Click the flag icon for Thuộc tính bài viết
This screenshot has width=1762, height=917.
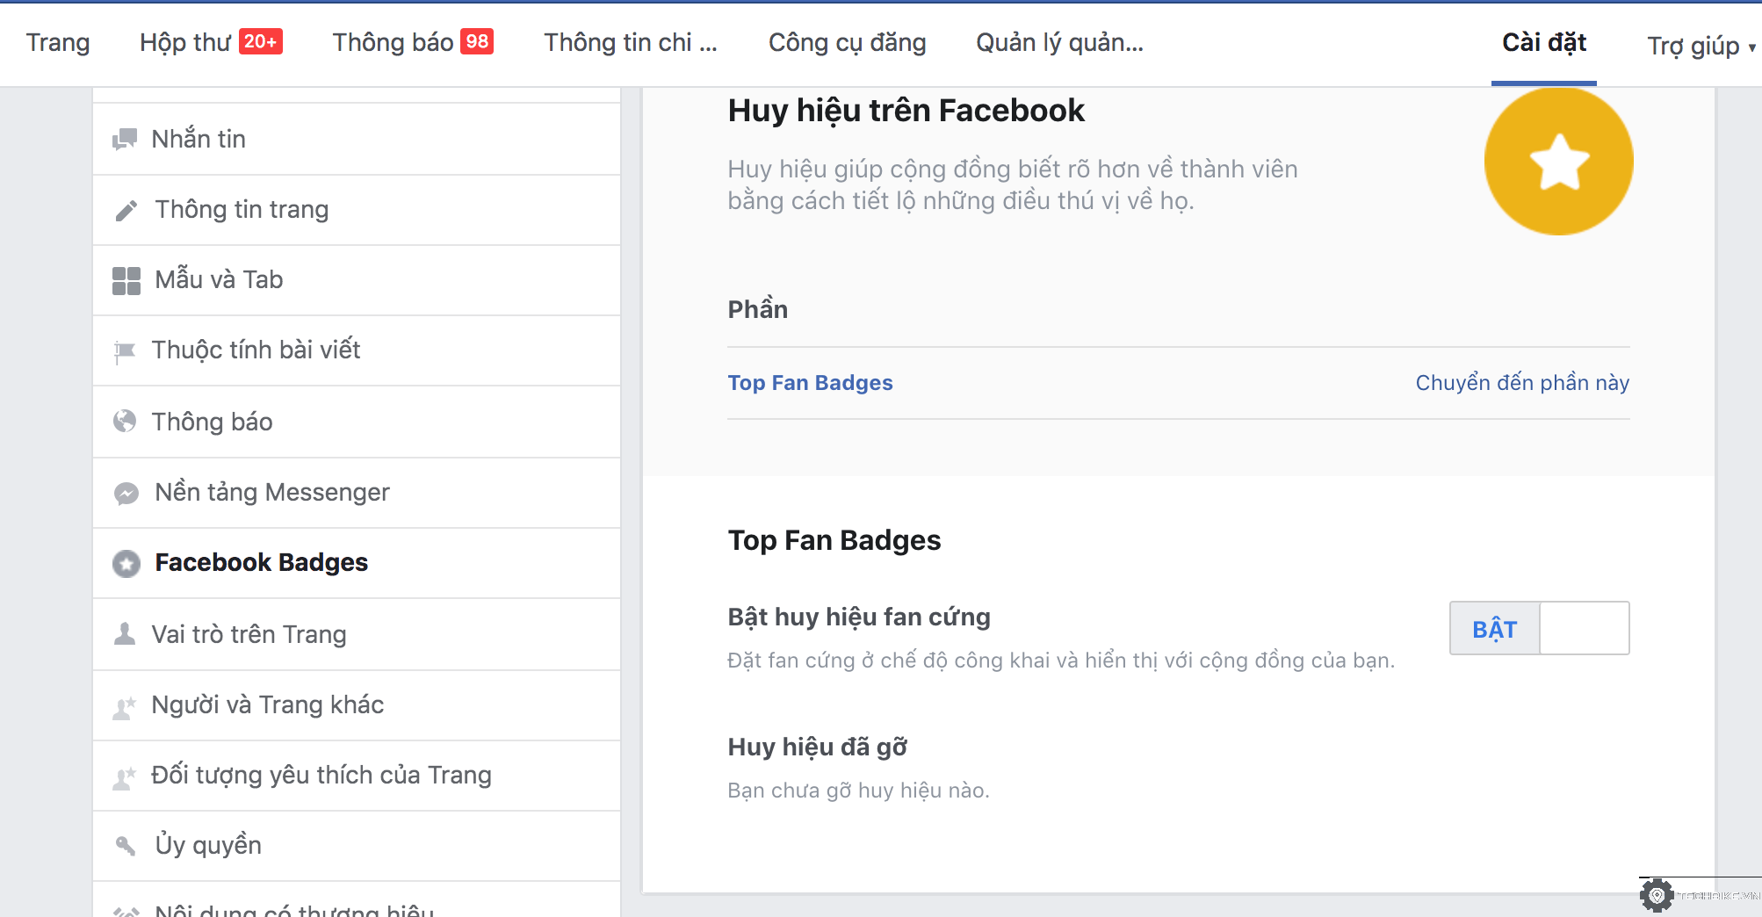(125, 351)
